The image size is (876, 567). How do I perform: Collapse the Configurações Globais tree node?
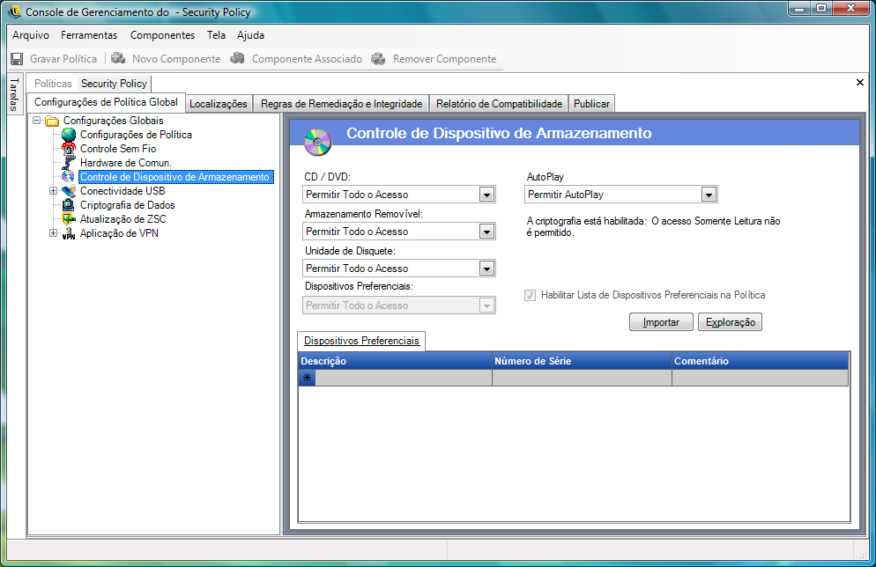37,121
